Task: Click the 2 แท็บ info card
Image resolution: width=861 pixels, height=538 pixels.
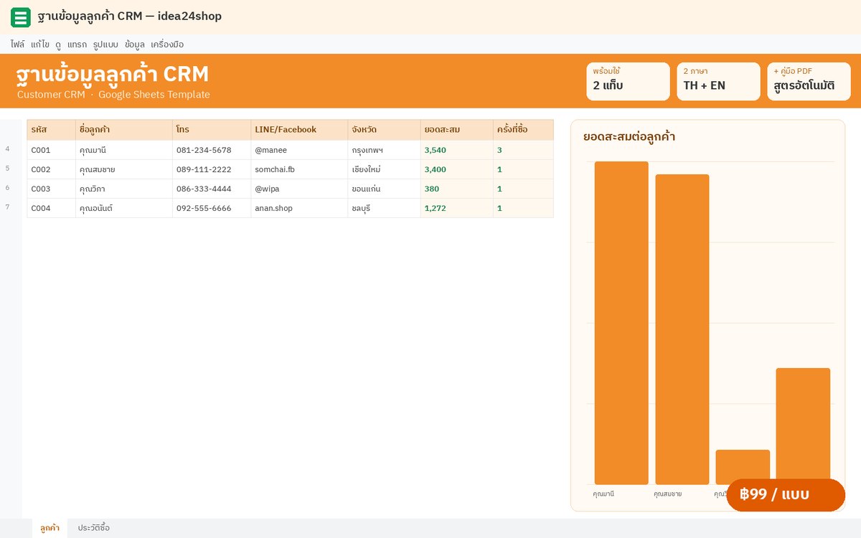Action: [x=628, y=81]
